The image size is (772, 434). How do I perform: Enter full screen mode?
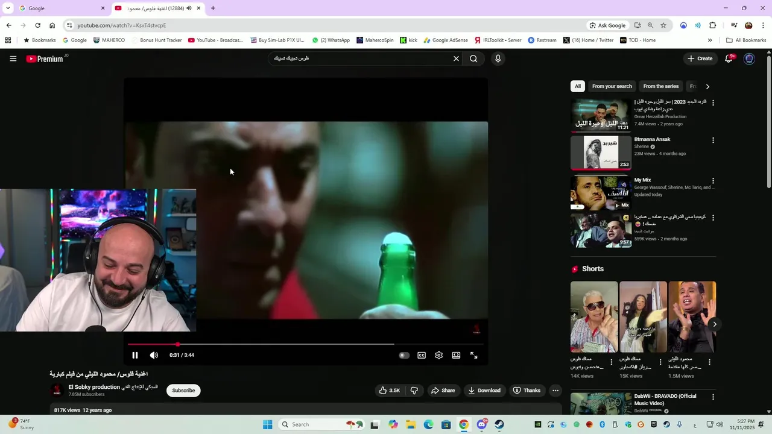tap(474, 355)
